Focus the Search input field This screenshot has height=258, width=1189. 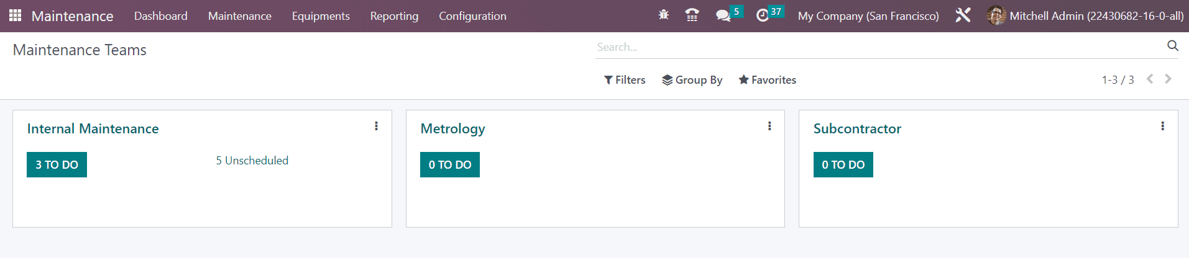(879, 47)
